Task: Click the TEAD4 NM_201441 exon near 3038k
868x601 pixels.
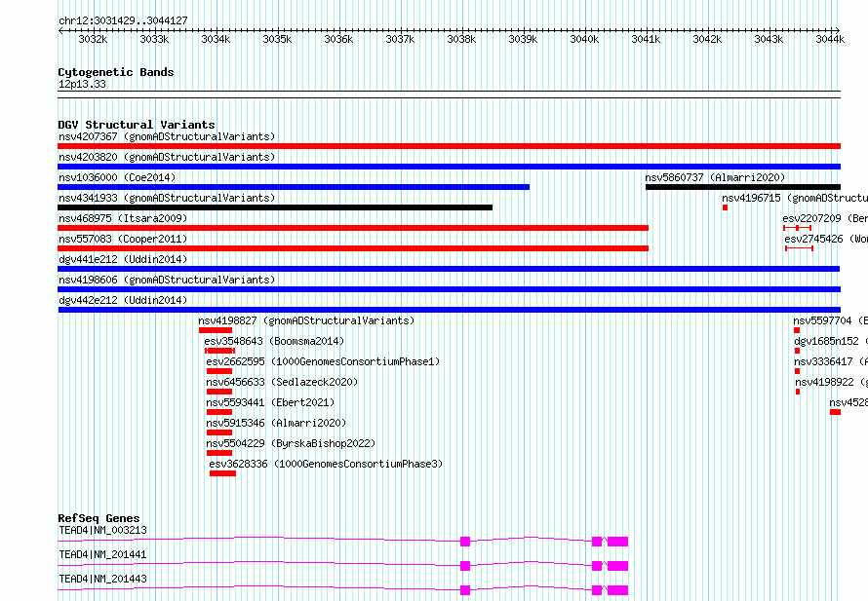Action: [x=465, y=566]
